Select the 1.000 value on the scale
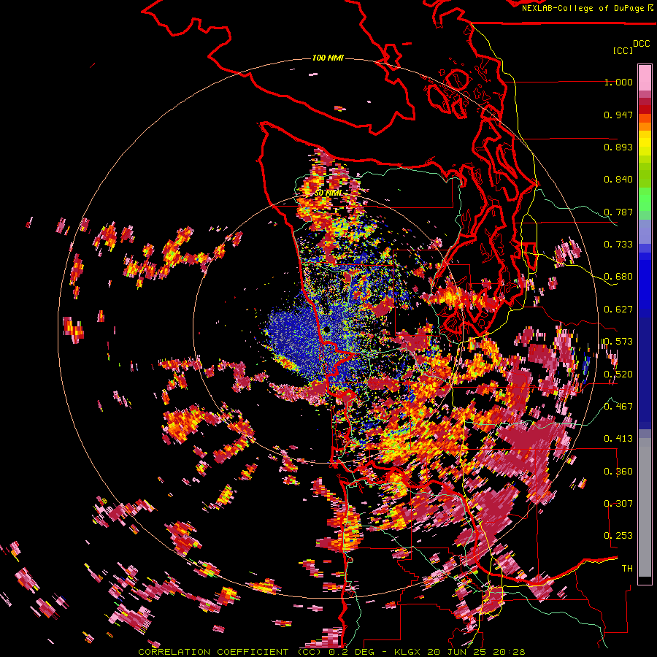This screenshot has height=657, width=657. [618, 82]
